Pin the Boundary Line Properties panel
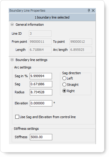Screen dimensions: 109x157 click(89, 10)
